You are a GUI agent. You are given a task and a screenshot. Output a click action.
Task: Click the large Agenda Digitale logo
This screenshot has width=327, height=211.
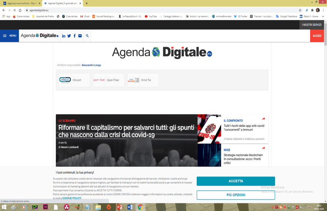coord(162,52)
